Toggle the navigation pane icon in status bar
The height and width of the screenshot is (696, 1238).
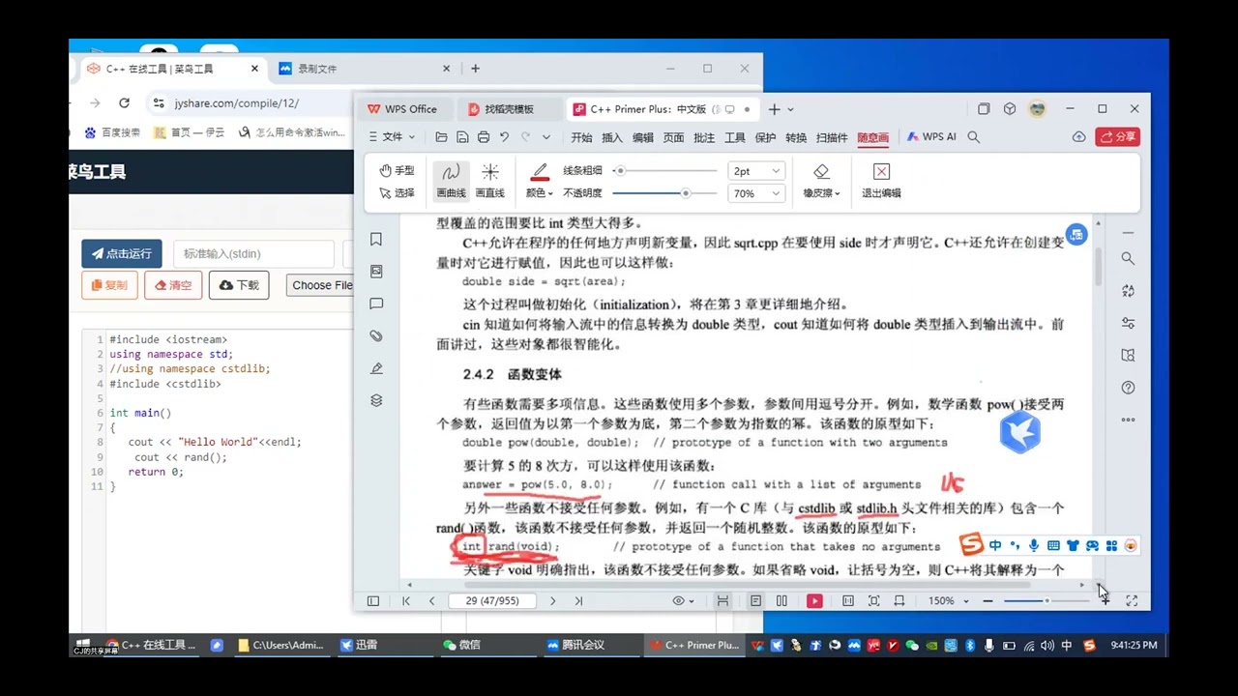click(373, 601)
